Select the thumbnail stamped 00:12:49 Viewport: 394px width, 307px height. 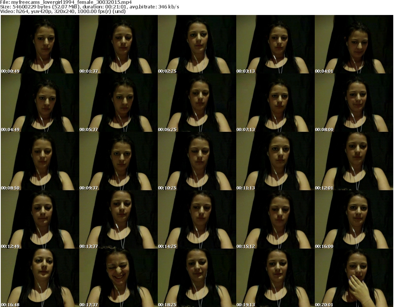(x=40, y=219)
